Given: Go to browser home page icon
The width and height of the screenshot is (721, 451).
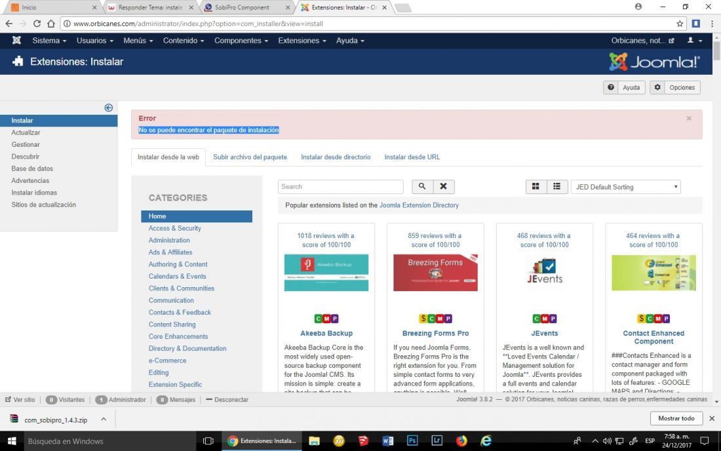Looking at the screenshot, I should point(51,24).
